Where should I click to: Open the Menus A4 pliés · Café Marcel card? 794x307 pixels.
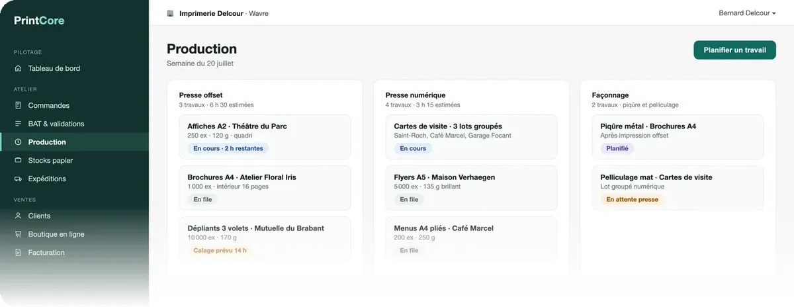click(471, 239)
